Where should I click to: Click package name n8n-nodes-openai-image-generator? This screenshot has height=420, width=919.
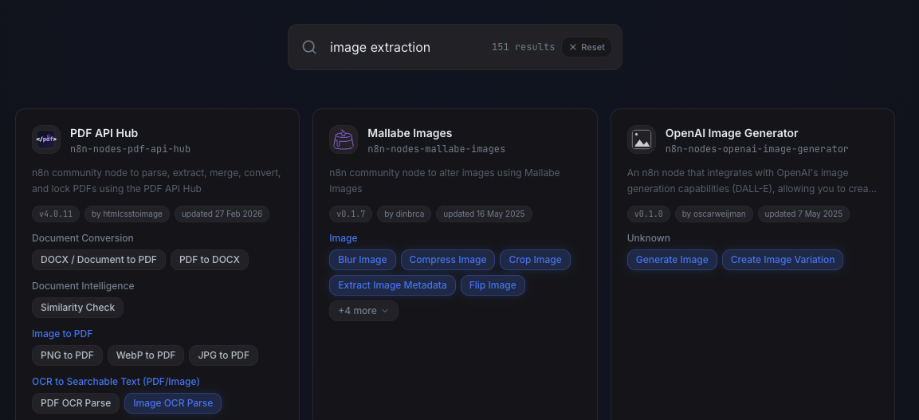[756, 149]
